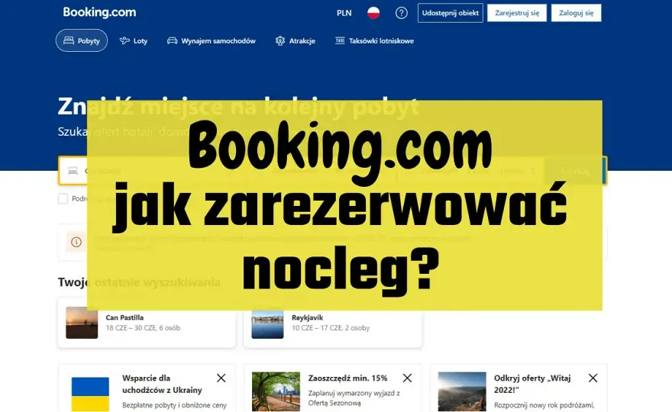
Task: Click the landscape photo on Witaj 2022 card
Action: coord(462,391)
